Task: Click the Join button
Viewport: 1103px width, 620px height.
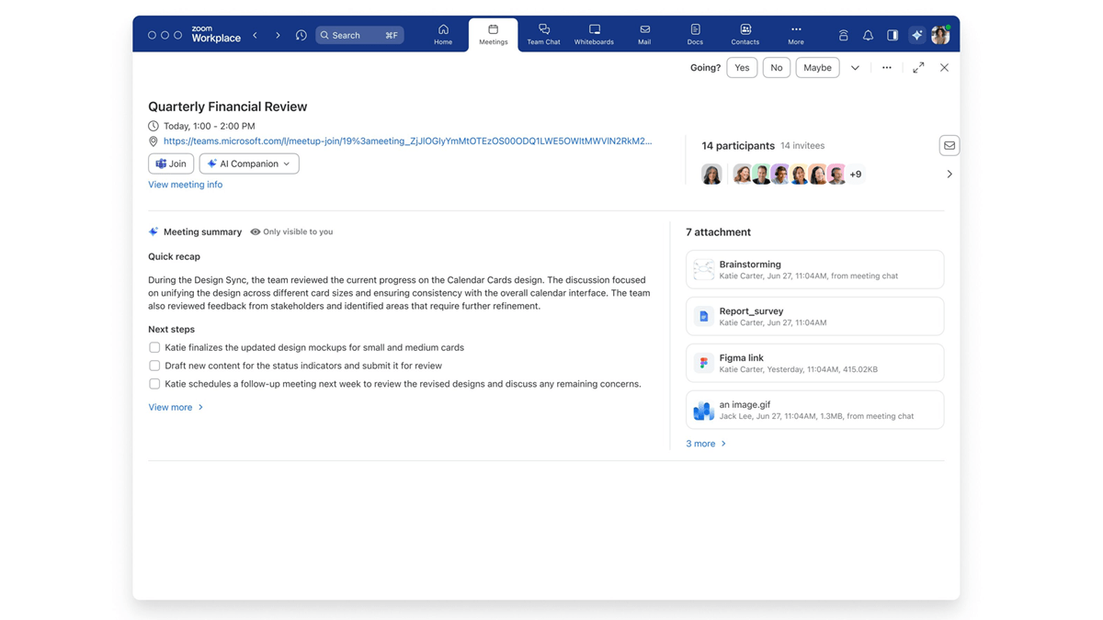Action: [x=171, y=163]
